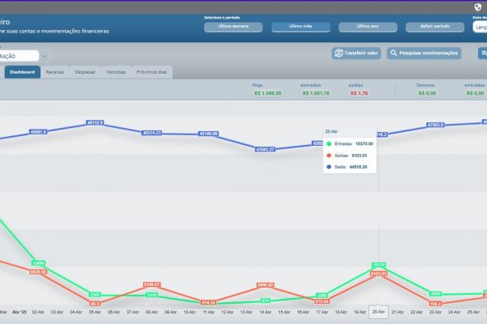Switch to the Dashboard tab
487x324 pixels.
23,72
